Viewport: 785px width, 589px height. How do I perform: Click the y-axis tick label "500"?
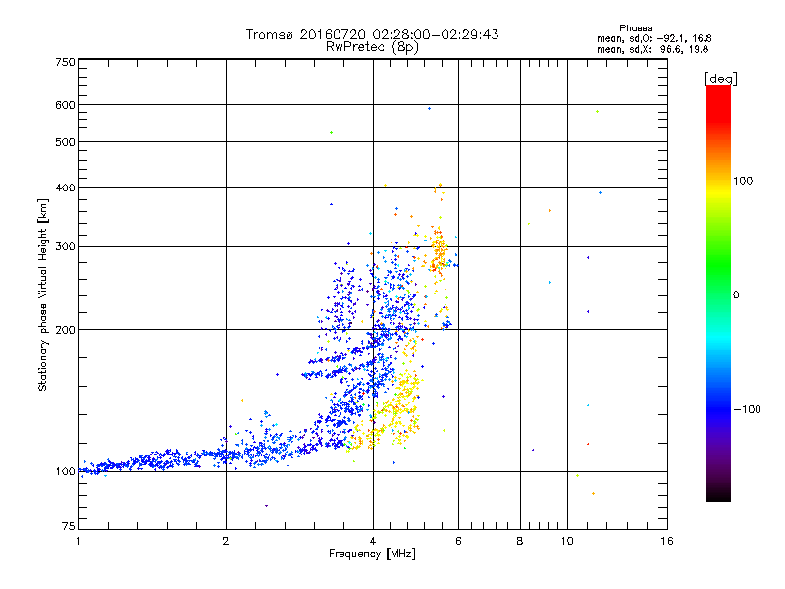(66, 142)
